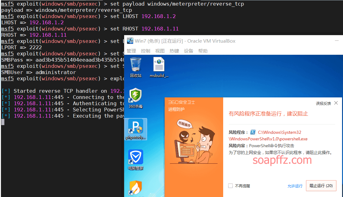Click the 'Started reverse TCP handler on' line
The image size is (343, 197).
tap(63, 91)
